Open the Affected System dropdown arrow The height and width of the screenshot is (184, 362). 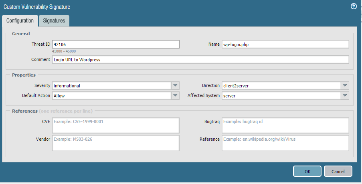pos(345,95)
